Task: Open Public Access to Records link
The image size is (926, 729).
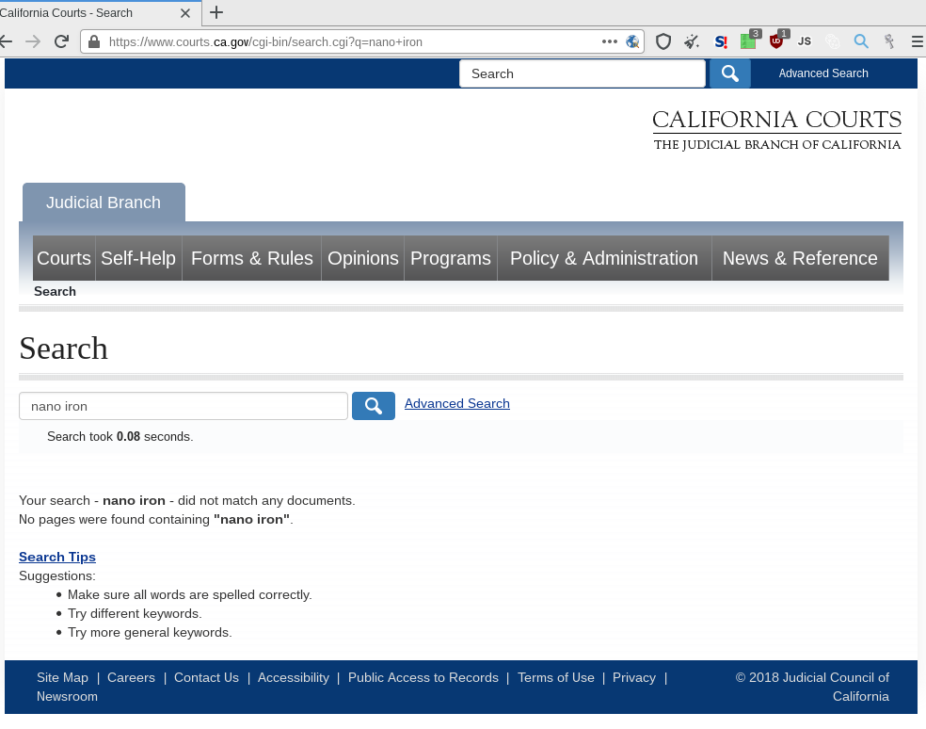Action: (423, 677)
